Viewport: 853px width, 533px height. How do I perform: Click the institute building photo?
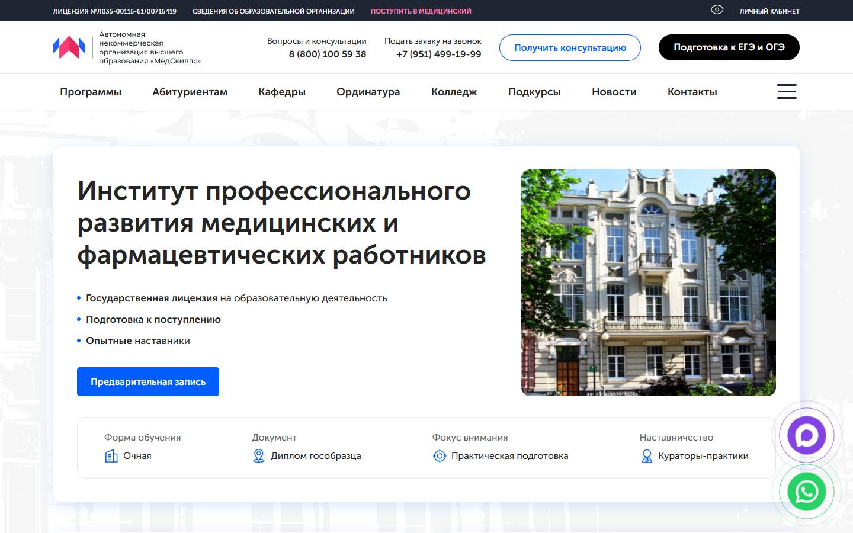(x=649, y=282)
